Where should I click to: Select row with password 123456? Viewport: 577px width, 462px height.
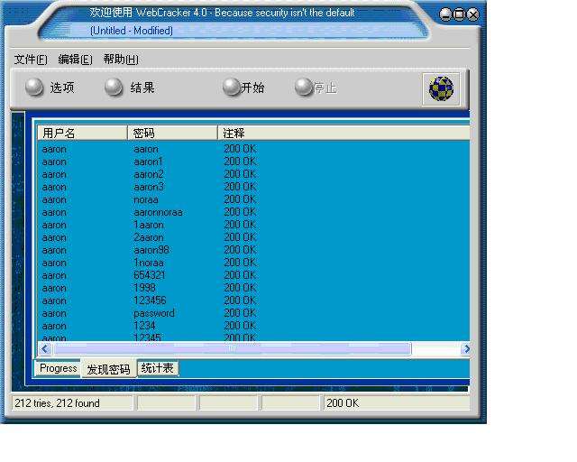point(253,300)
